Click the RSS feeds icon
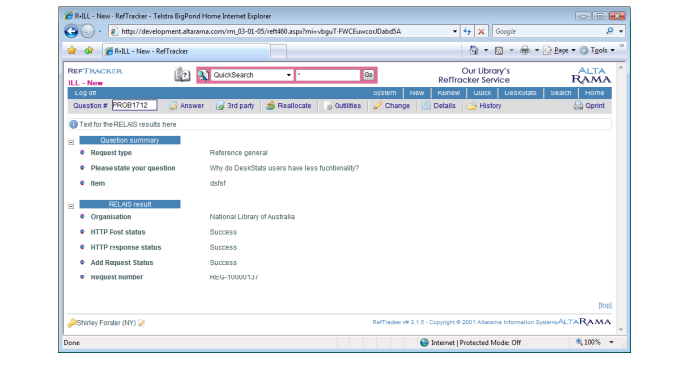Image resolution: width=677 pixels, height=366 pixels. coord(499,51)
